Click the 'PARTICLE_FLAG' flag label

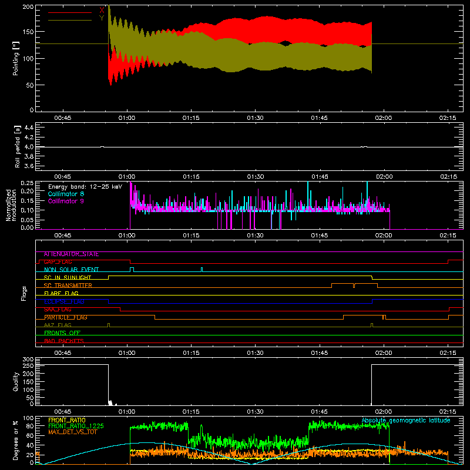click(x=66, y=317)
